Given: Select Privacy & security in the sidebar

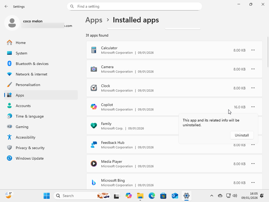Looking at the screenshot, I should click(9, 148).
